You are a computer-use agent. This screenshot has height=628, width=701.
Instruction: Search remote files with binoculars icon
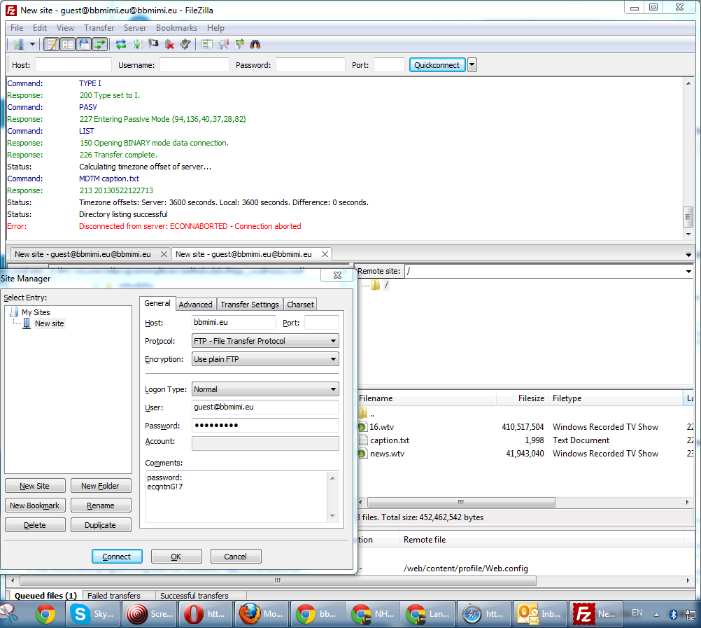click(255, 44)
